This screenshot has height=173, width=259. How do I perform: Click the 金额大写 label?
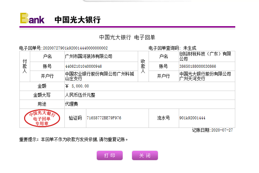[42, 95]
